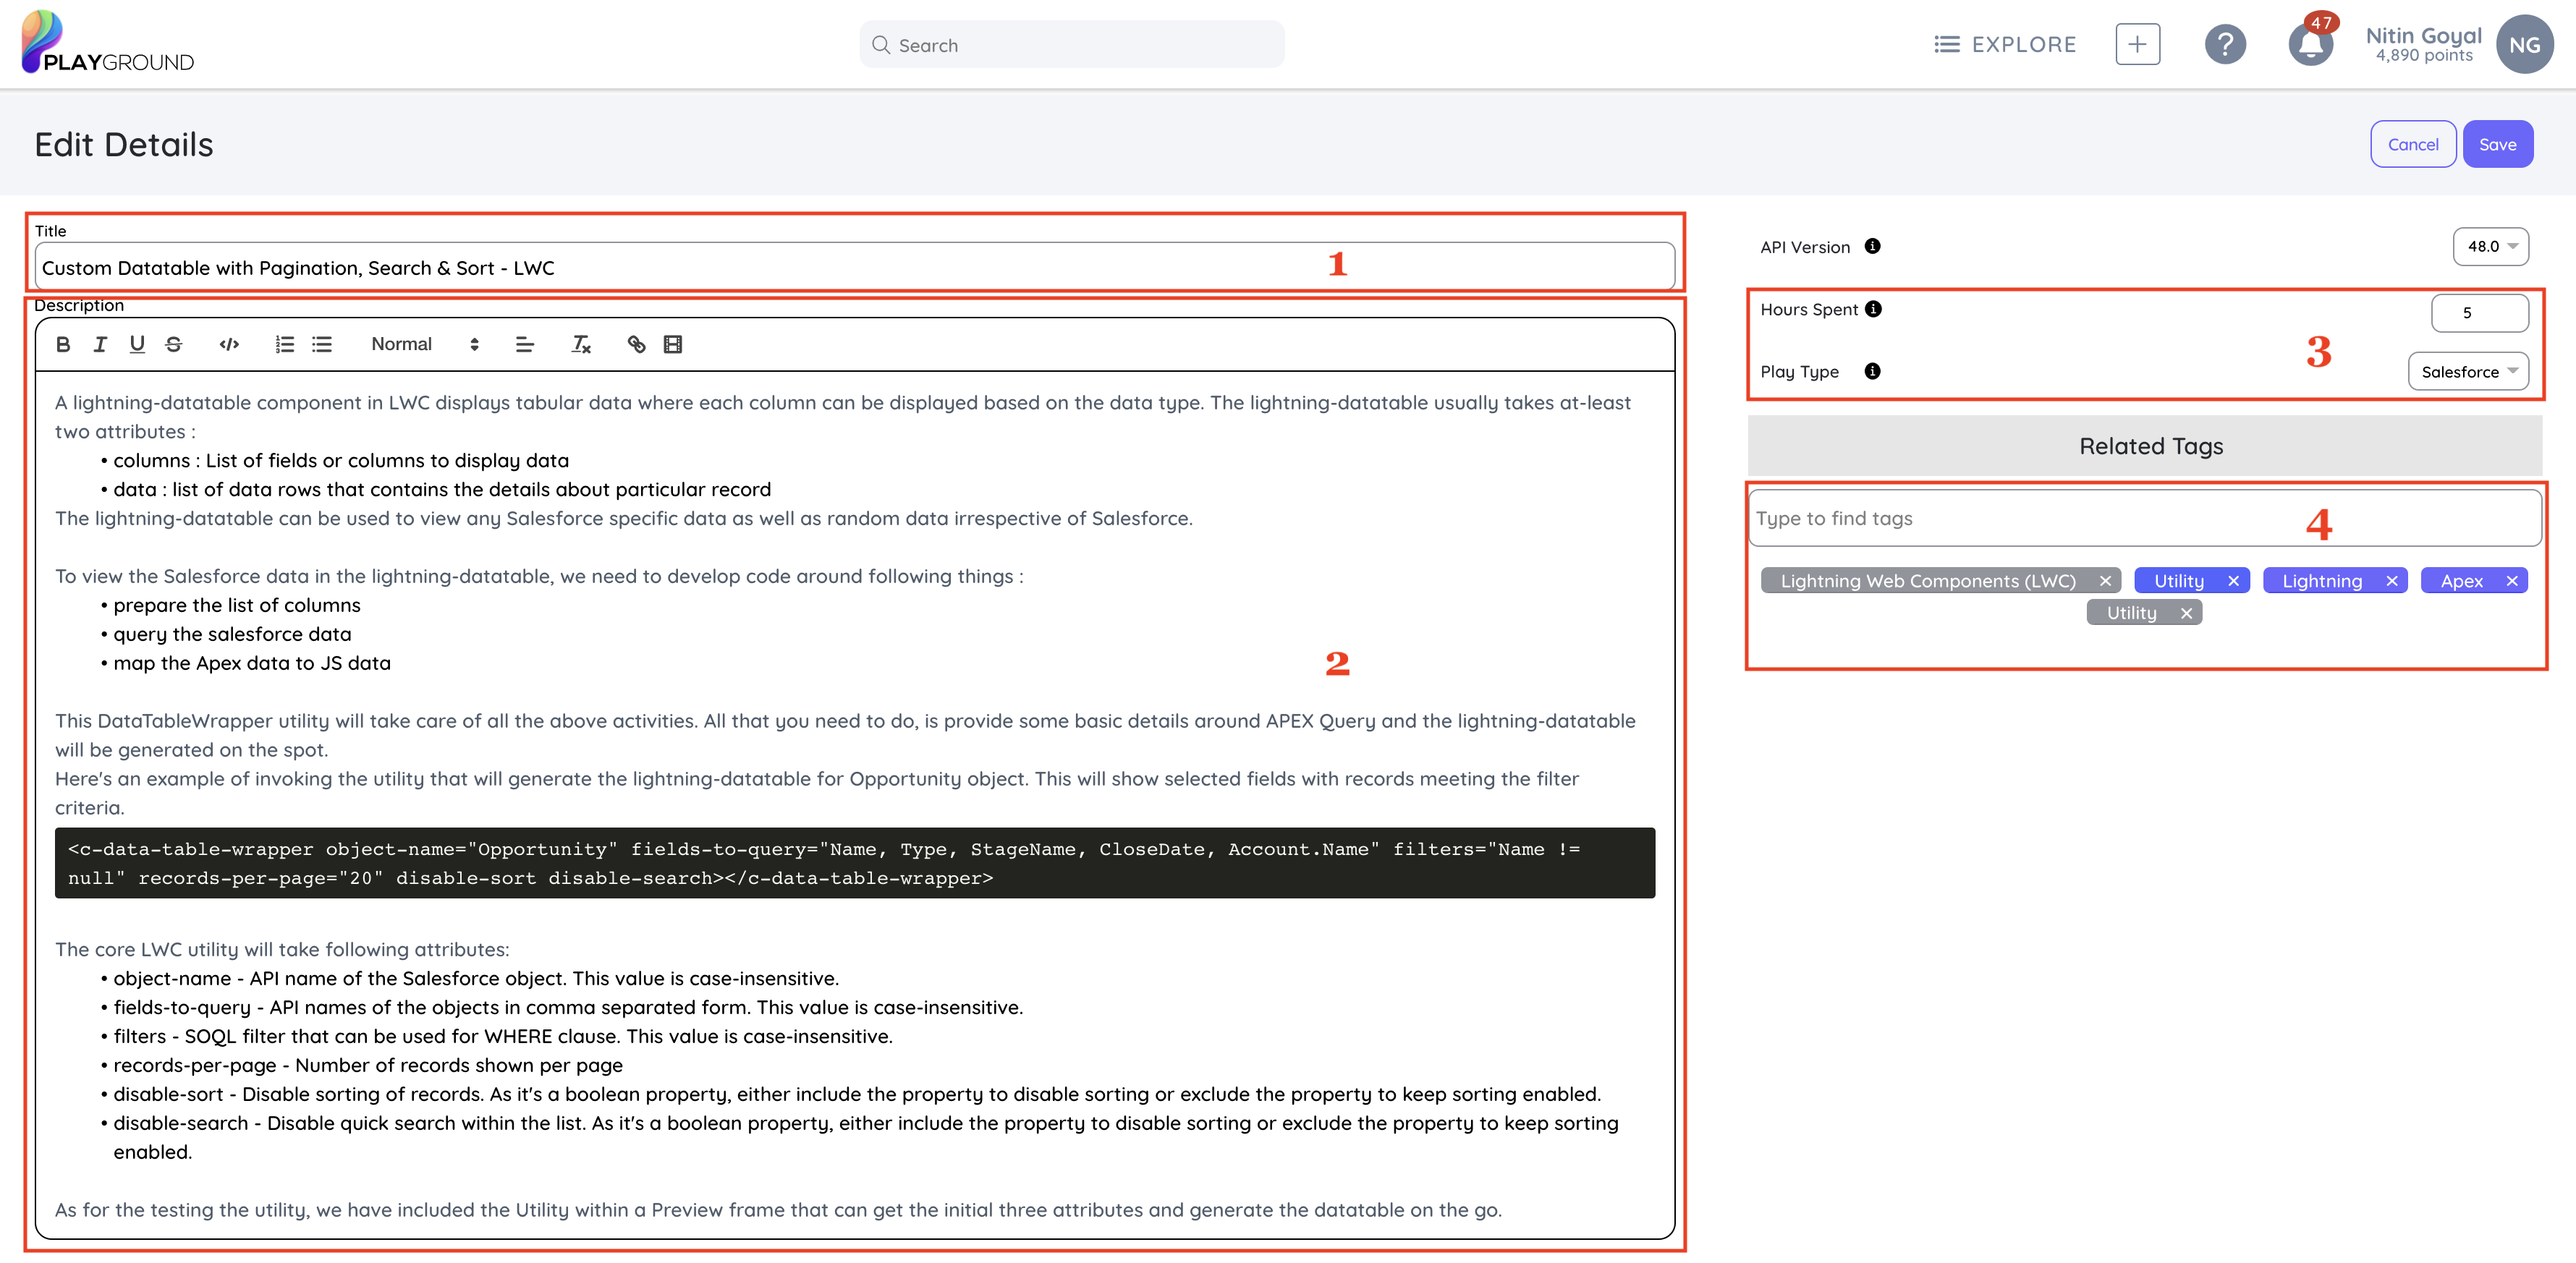2576x1263 pixels.
Task: Click the top Search box
Action: click(1072, 45)
